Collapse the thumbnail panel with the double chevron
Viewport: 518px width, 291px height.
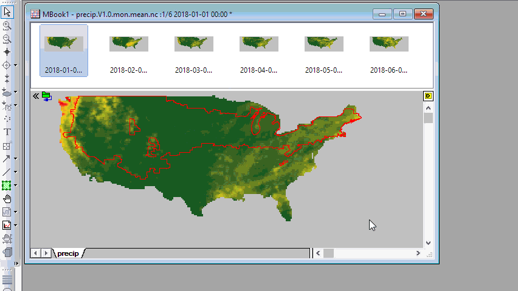(x=36, y=96)
